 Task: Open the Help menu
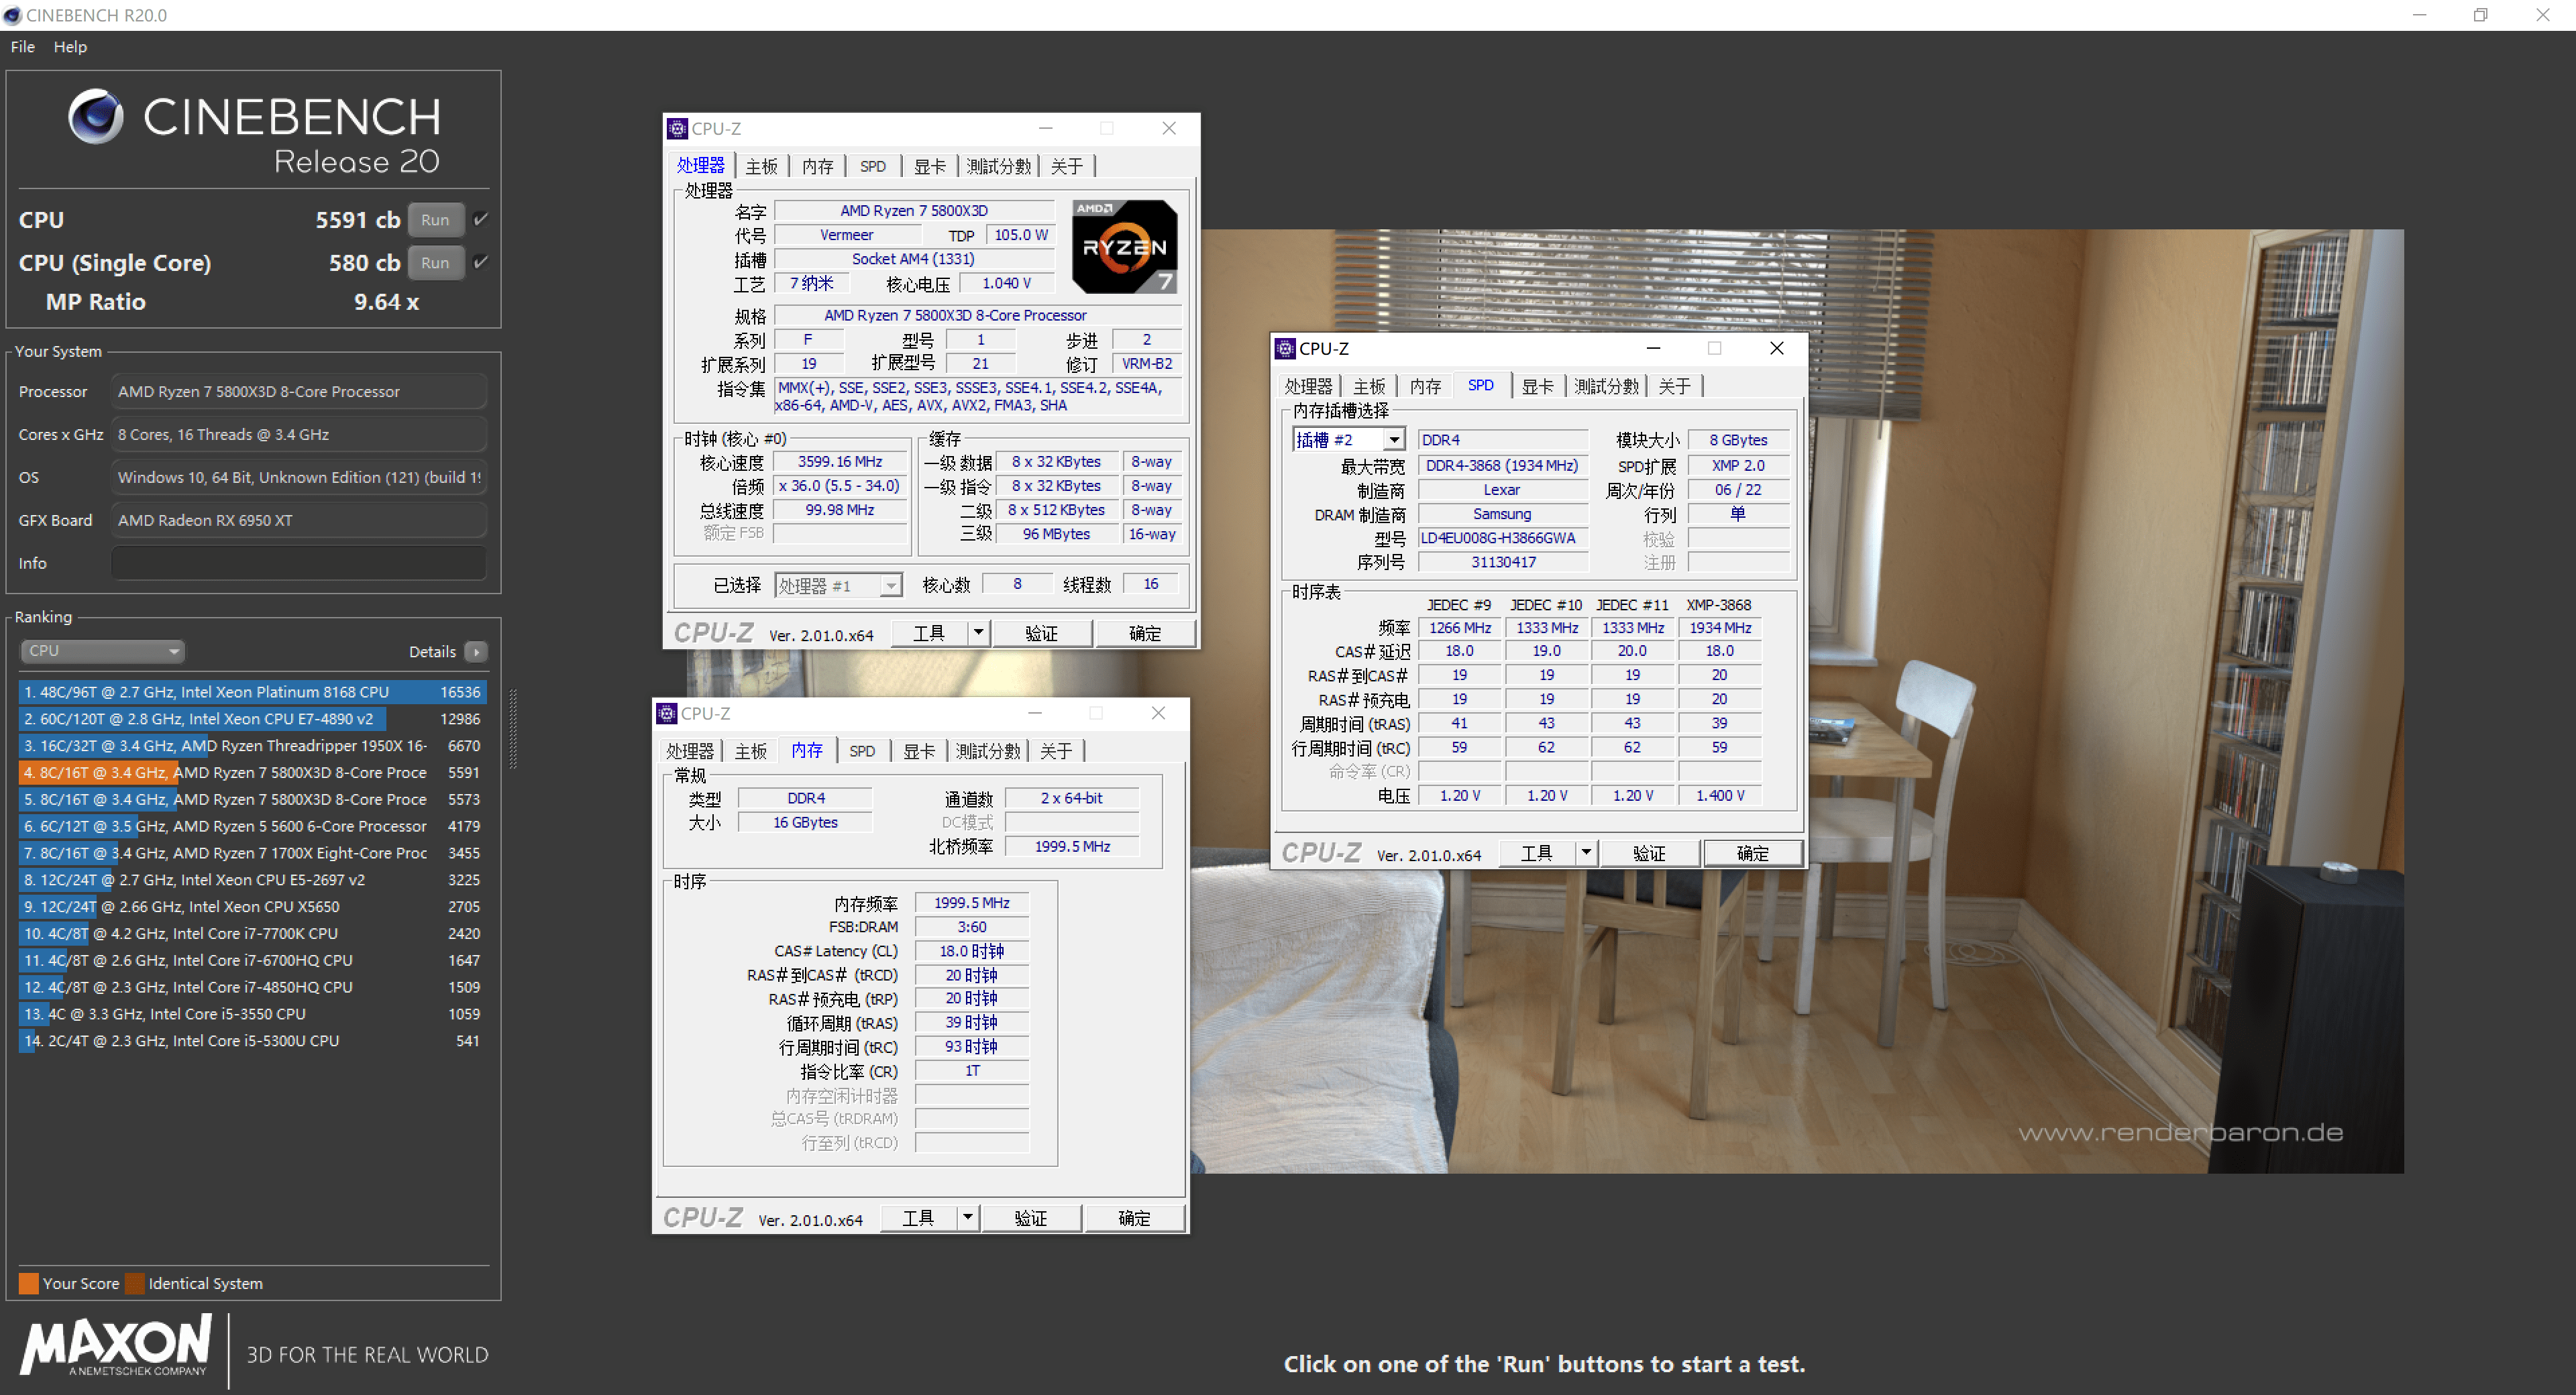tap(70, 47)
